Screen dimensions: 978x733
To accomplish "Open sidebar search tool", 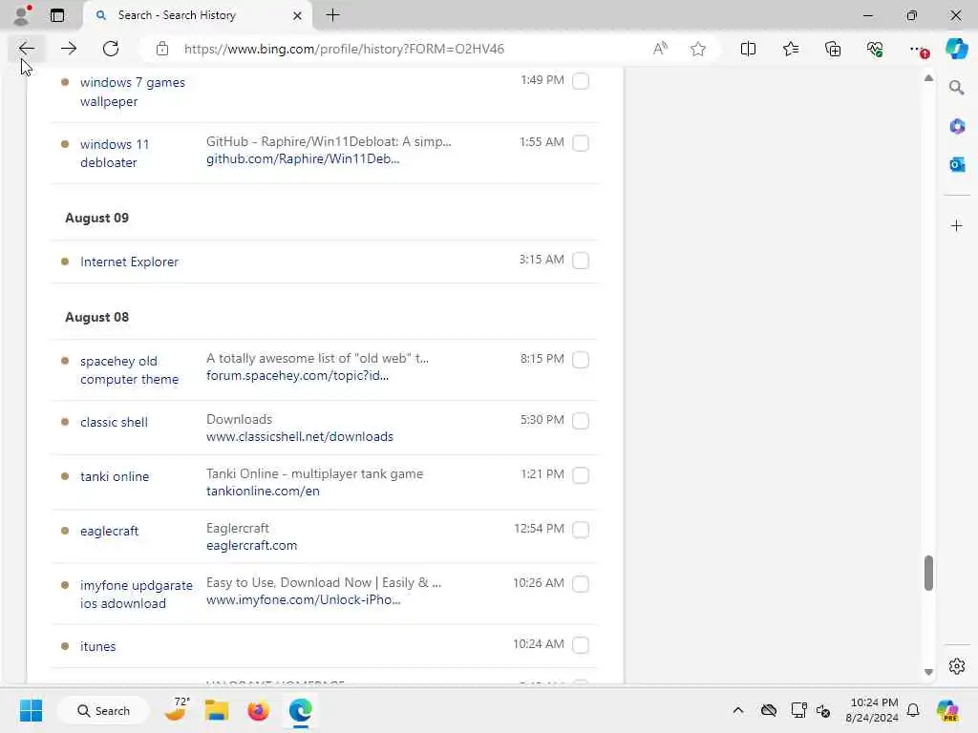I will pyautogui.click(x=956, y=88).
